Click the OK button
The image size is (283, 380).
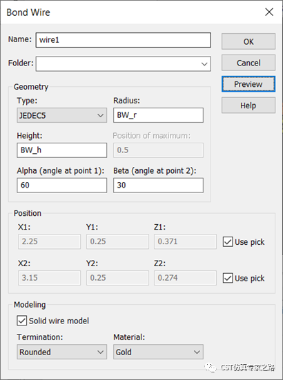248,41
